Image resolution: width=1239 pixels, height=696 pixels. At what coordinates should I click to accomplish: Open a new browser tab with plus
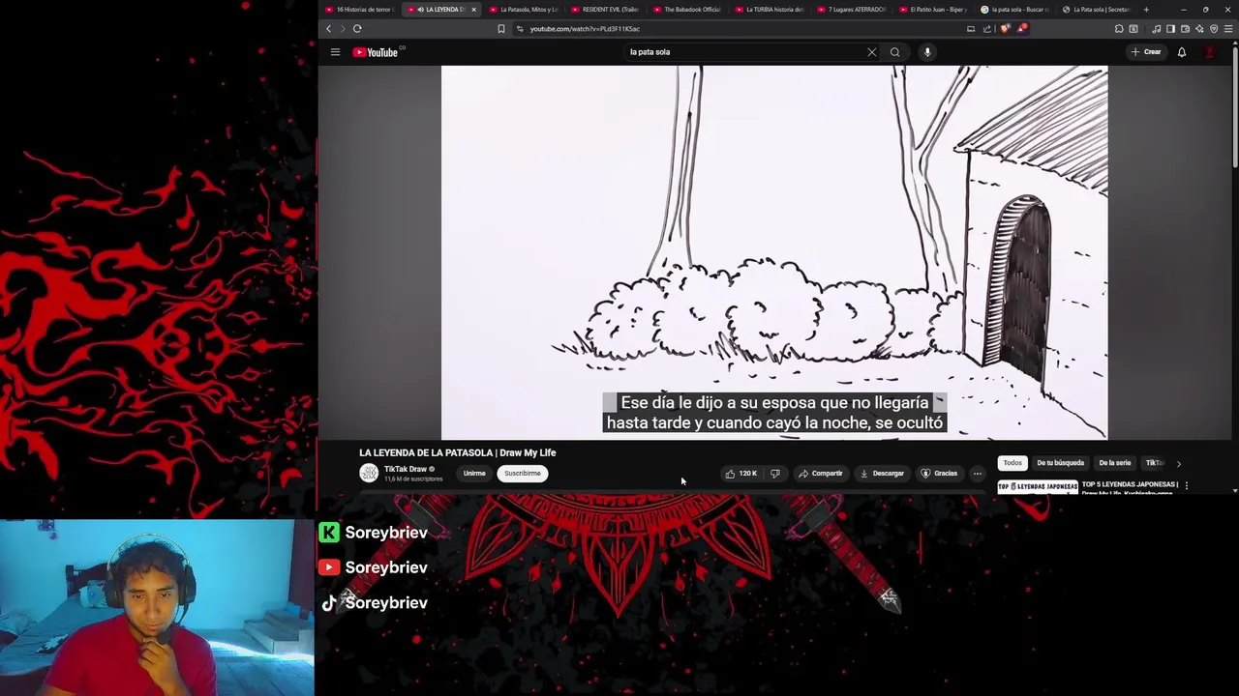[x=1146, y=10]
